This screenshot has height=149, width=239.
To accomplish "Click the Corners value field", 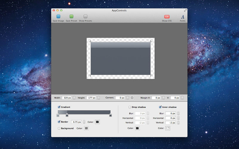I will coord(120,98).
